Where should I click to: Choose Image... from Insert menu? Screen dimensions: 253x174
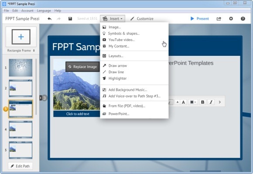tap(134, 27)
